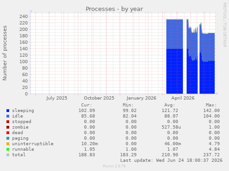This screenshot has width=229, height=171.
Task: Click runnable maximum value 4.84
Action: (214, 149)
